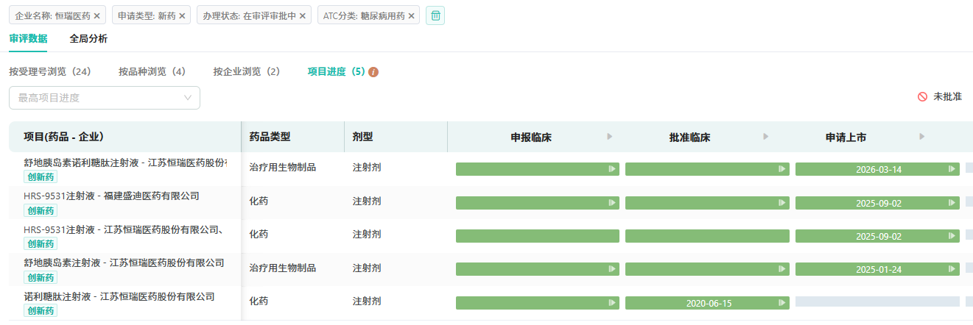Open the 诺利糖肽注射液 - 江苏恒瑞医药 project
973x325 pixels.
[119, 297]
